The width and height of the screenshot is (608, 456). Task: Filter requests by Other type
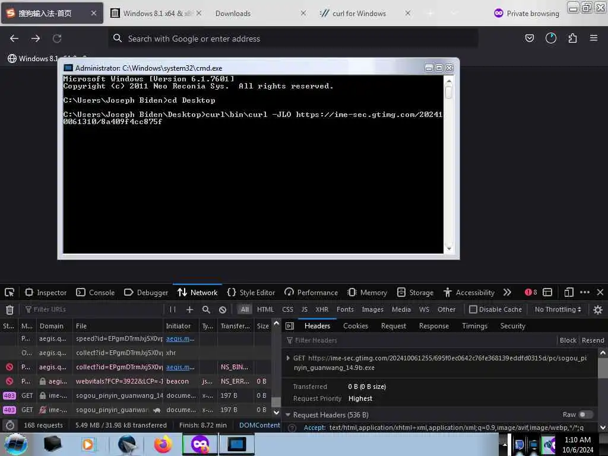coord(446,309)
